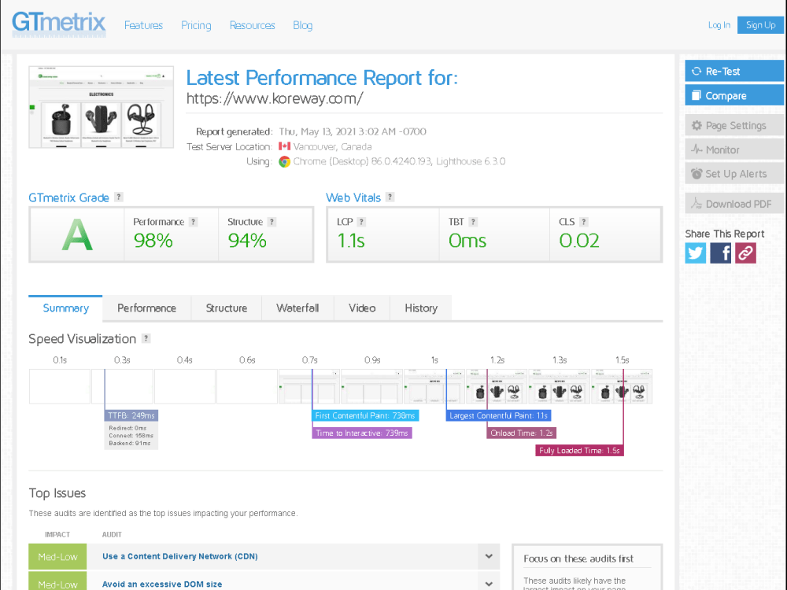Click the TTFB: 249ms marker
Viewport: 787px width, 590px height.
(x=131, y=415)
